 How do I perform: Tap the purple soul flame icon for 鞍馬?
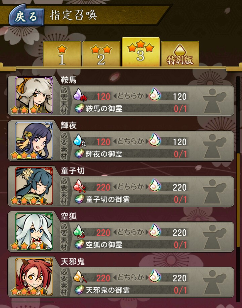(x=80, y=95)
